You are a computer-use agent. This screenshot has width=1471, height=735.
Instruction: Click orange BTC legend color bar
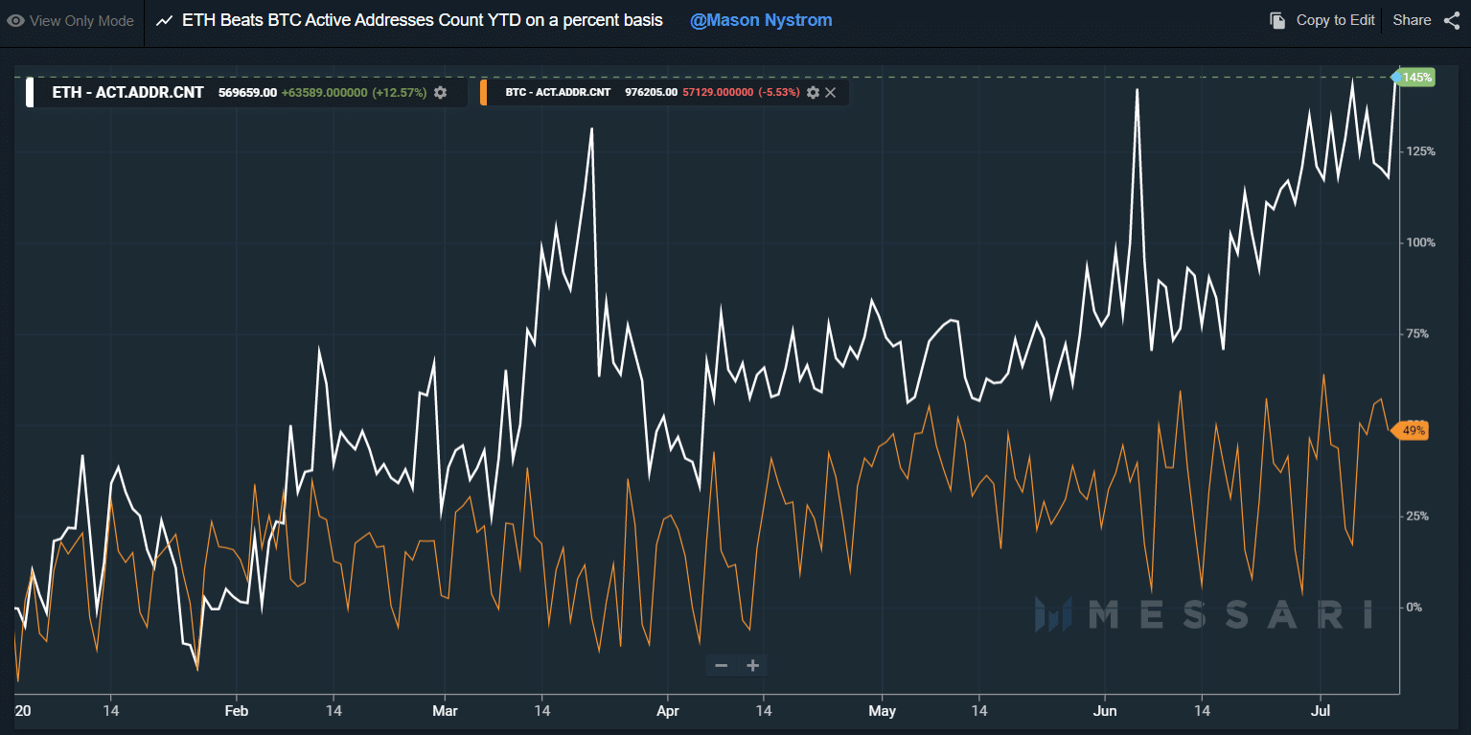484,93
